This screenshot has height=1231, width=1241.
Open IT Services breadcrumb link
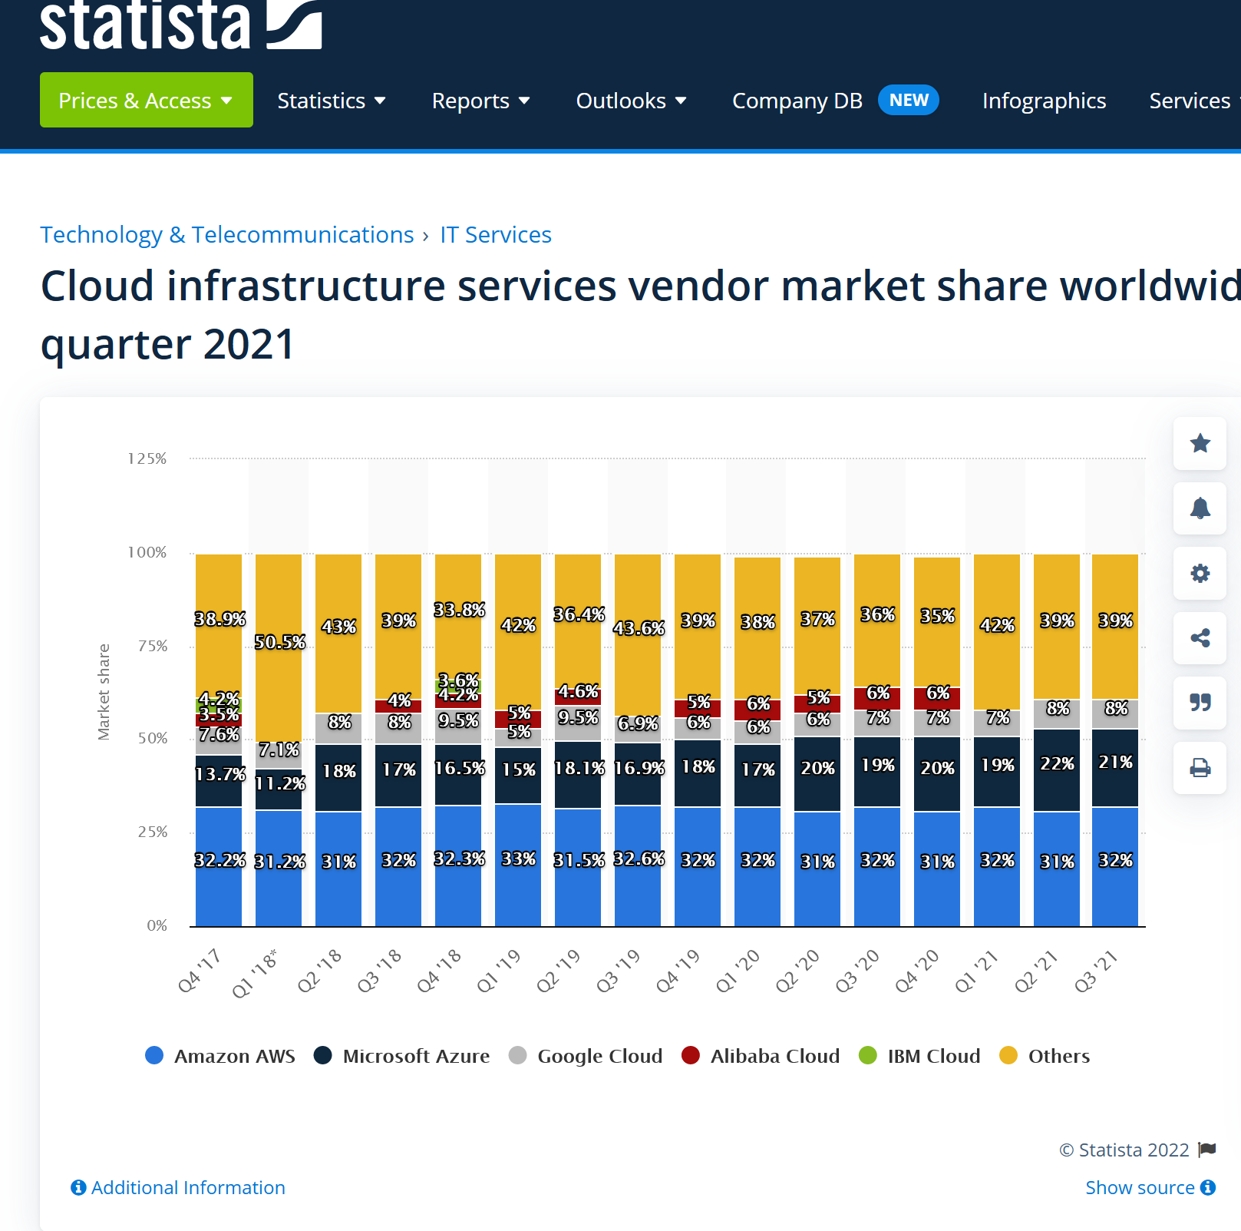coord(496,234)
